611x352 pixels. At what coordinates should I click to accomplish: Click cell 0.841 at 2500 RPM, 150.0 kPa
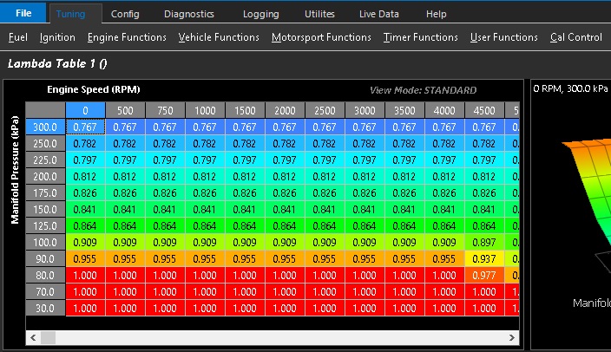pyautogui.click(x=325, y=210)
